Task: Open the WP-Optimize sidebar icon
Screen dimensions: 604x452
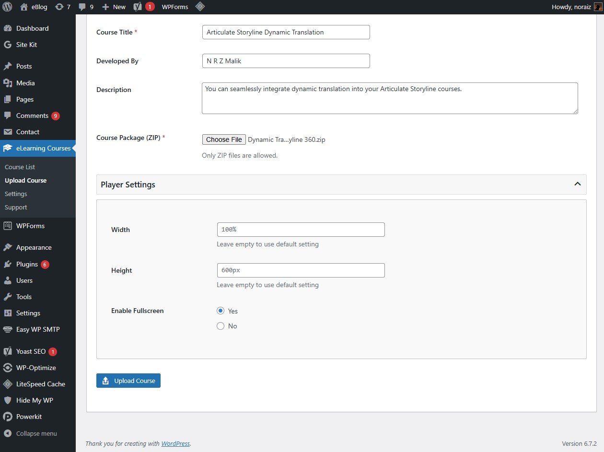Action: click(8, 368)
